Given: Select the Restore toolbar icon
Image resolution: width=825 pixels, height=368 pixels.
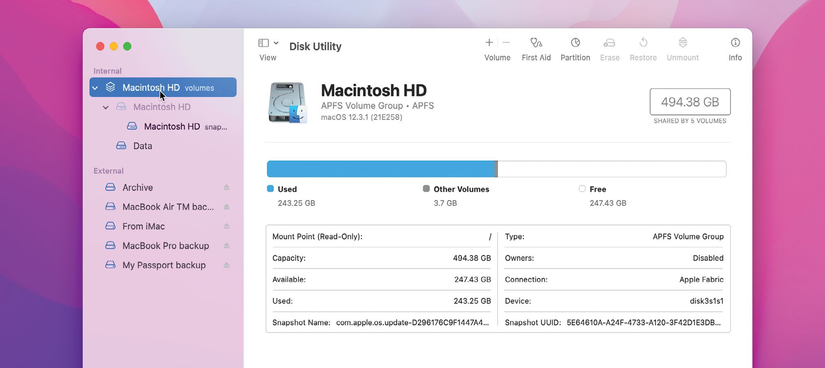Looking at the screenshot, I should pyautogui.click(x=643, y=42).
